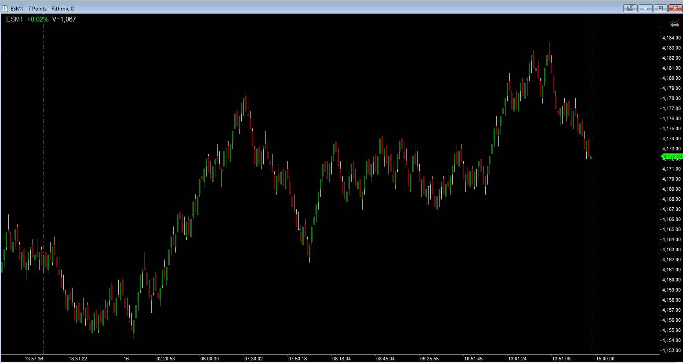
Task: Click the 4,154.00 price axis label
Action: 672,340
